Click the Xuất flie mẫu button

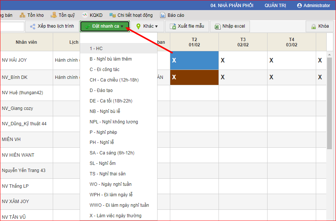point(187,26)
